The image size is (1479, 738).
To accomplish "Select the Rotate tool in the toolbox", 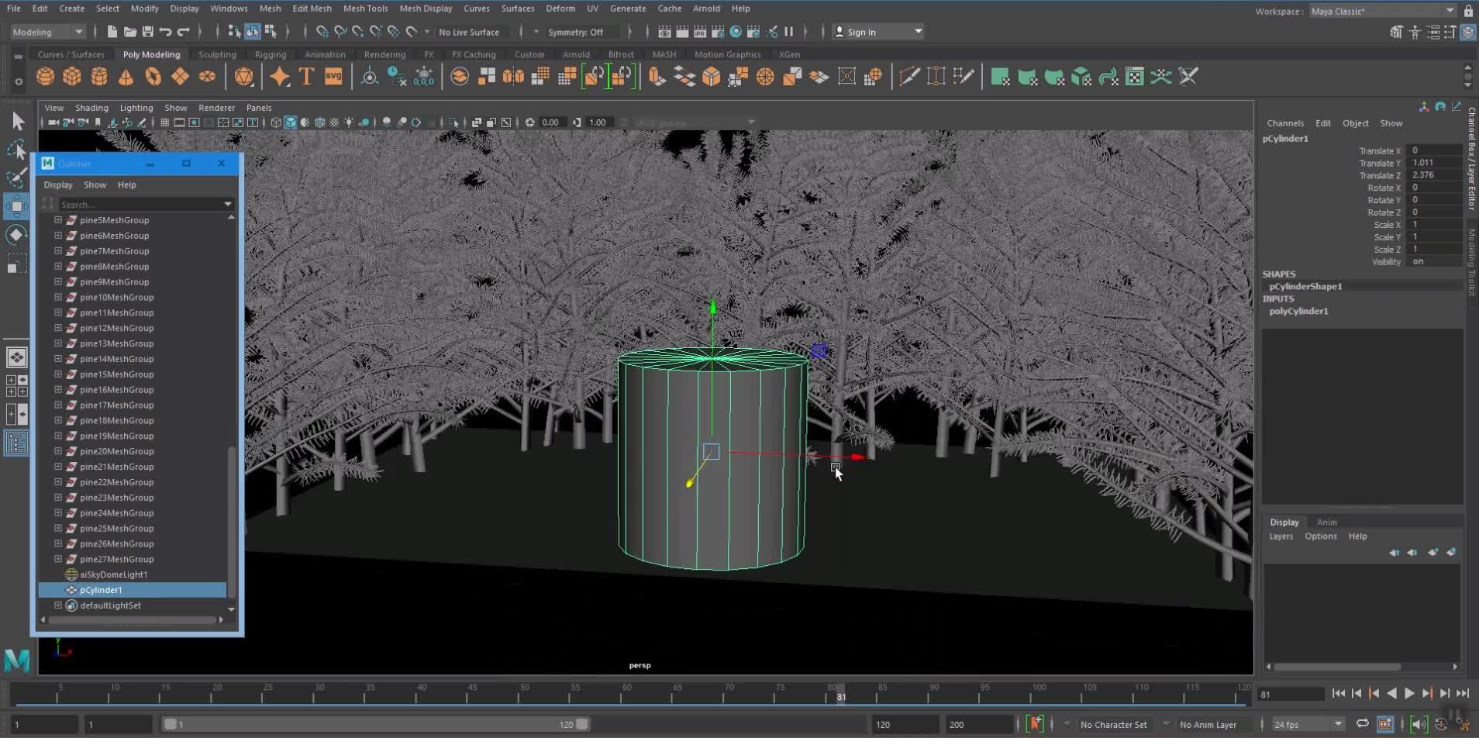I will 16,235.
